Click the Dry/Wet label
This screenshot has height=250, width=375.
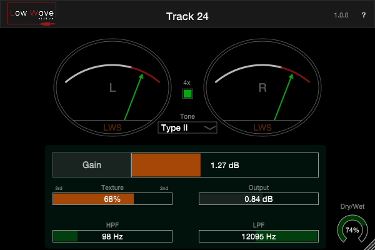coord(352,207)
